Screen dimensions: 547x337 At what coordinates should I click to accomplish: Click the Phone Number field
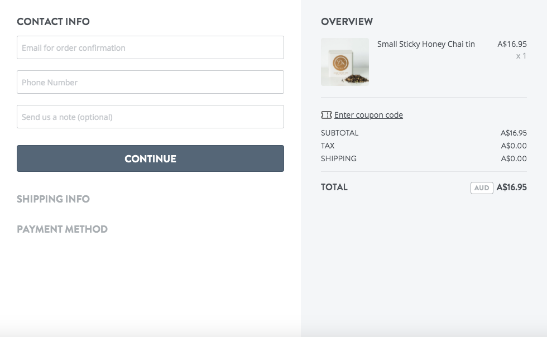point(150,82)
